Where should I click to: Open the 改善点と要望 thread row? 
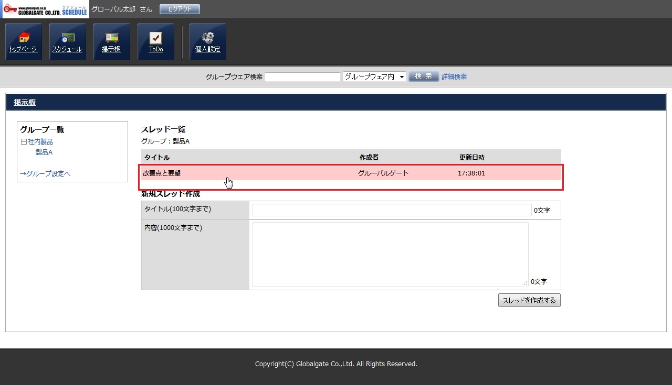coord(162,173)
